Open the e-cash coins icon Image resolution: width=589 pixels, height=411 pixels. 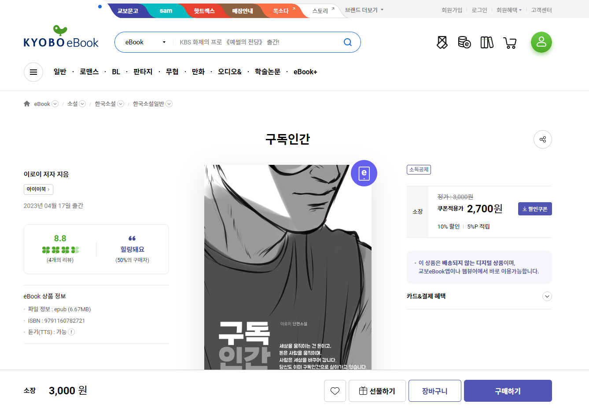(464, 42)
